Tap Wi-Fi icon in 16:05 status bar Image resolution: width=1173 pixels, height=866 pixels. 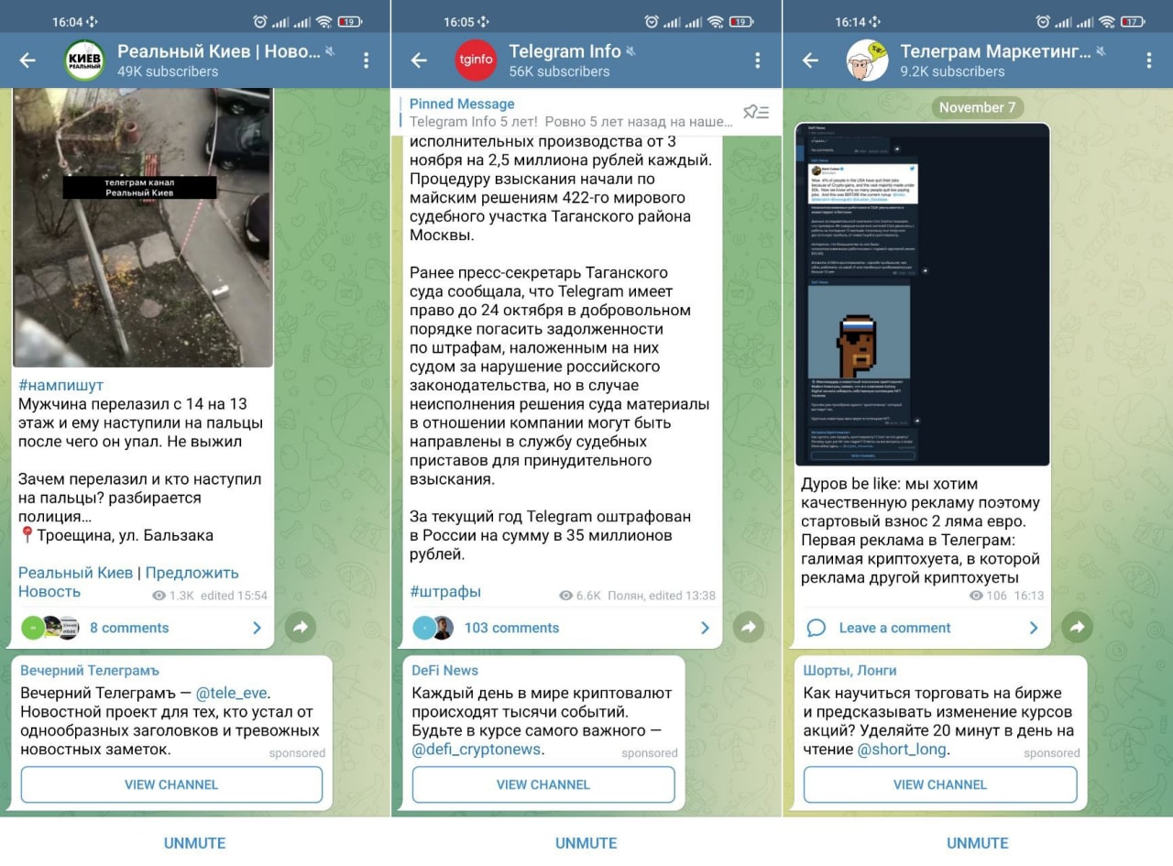715,21
